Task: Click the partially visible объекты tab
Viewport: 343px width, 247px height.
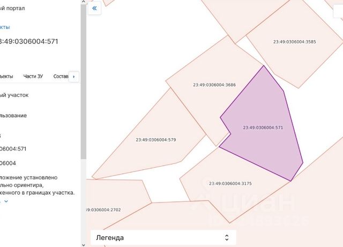Action: 6,77
